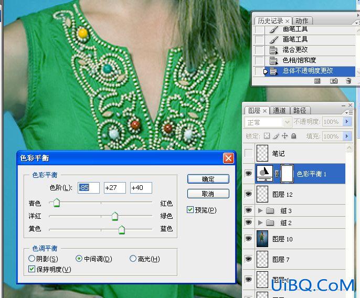360x298 pixels.
Task: Click the link icon between adjustment and mask
Action: pos(277,174)
